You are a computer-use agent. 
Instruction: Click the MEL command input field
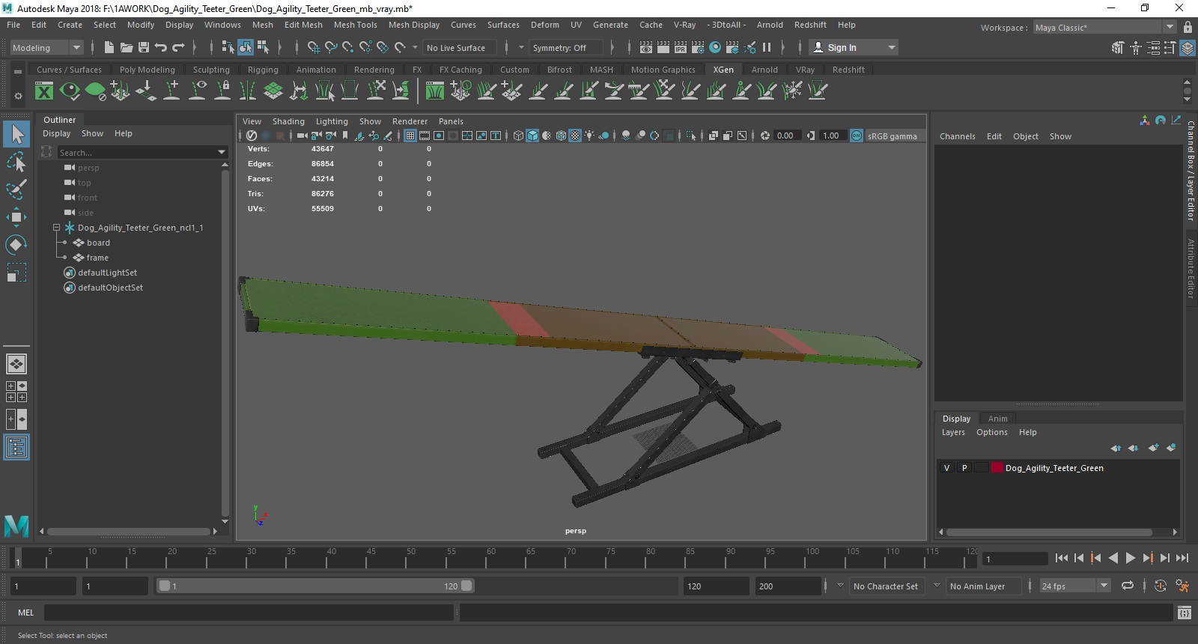tap(249, 613)
